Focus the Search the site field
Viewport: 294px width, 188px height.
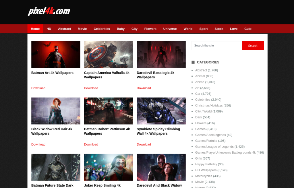point(216,46)
